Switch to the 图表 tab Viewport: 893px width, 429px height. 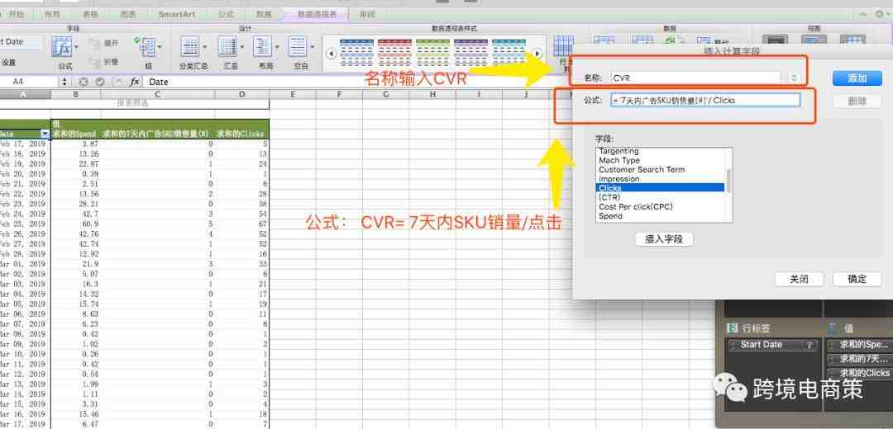point(127,15)
